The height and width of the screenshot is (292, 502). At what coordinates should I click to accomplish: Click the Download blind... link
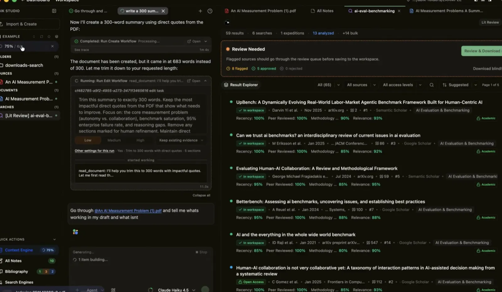(x=487, y=69)
